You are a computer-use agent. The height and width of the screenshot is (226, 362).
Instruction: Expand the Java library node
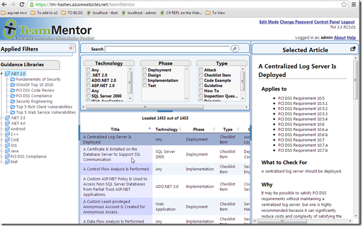coord(2,151)
